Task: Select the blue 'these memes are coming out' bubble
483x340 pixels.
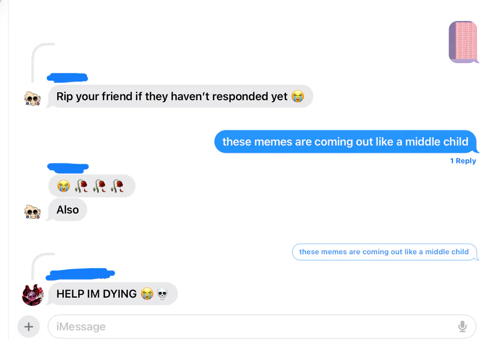Action: point(346,142)
